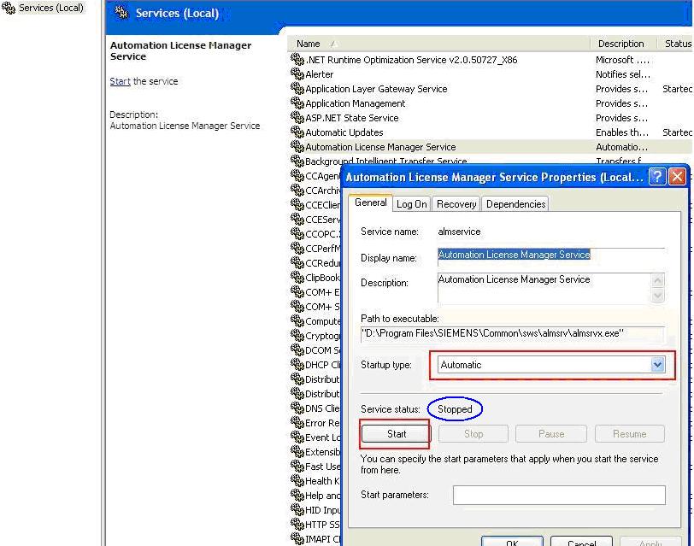Select the Automatic Updates row
694x546 pixels.
(x=491, y=132)
